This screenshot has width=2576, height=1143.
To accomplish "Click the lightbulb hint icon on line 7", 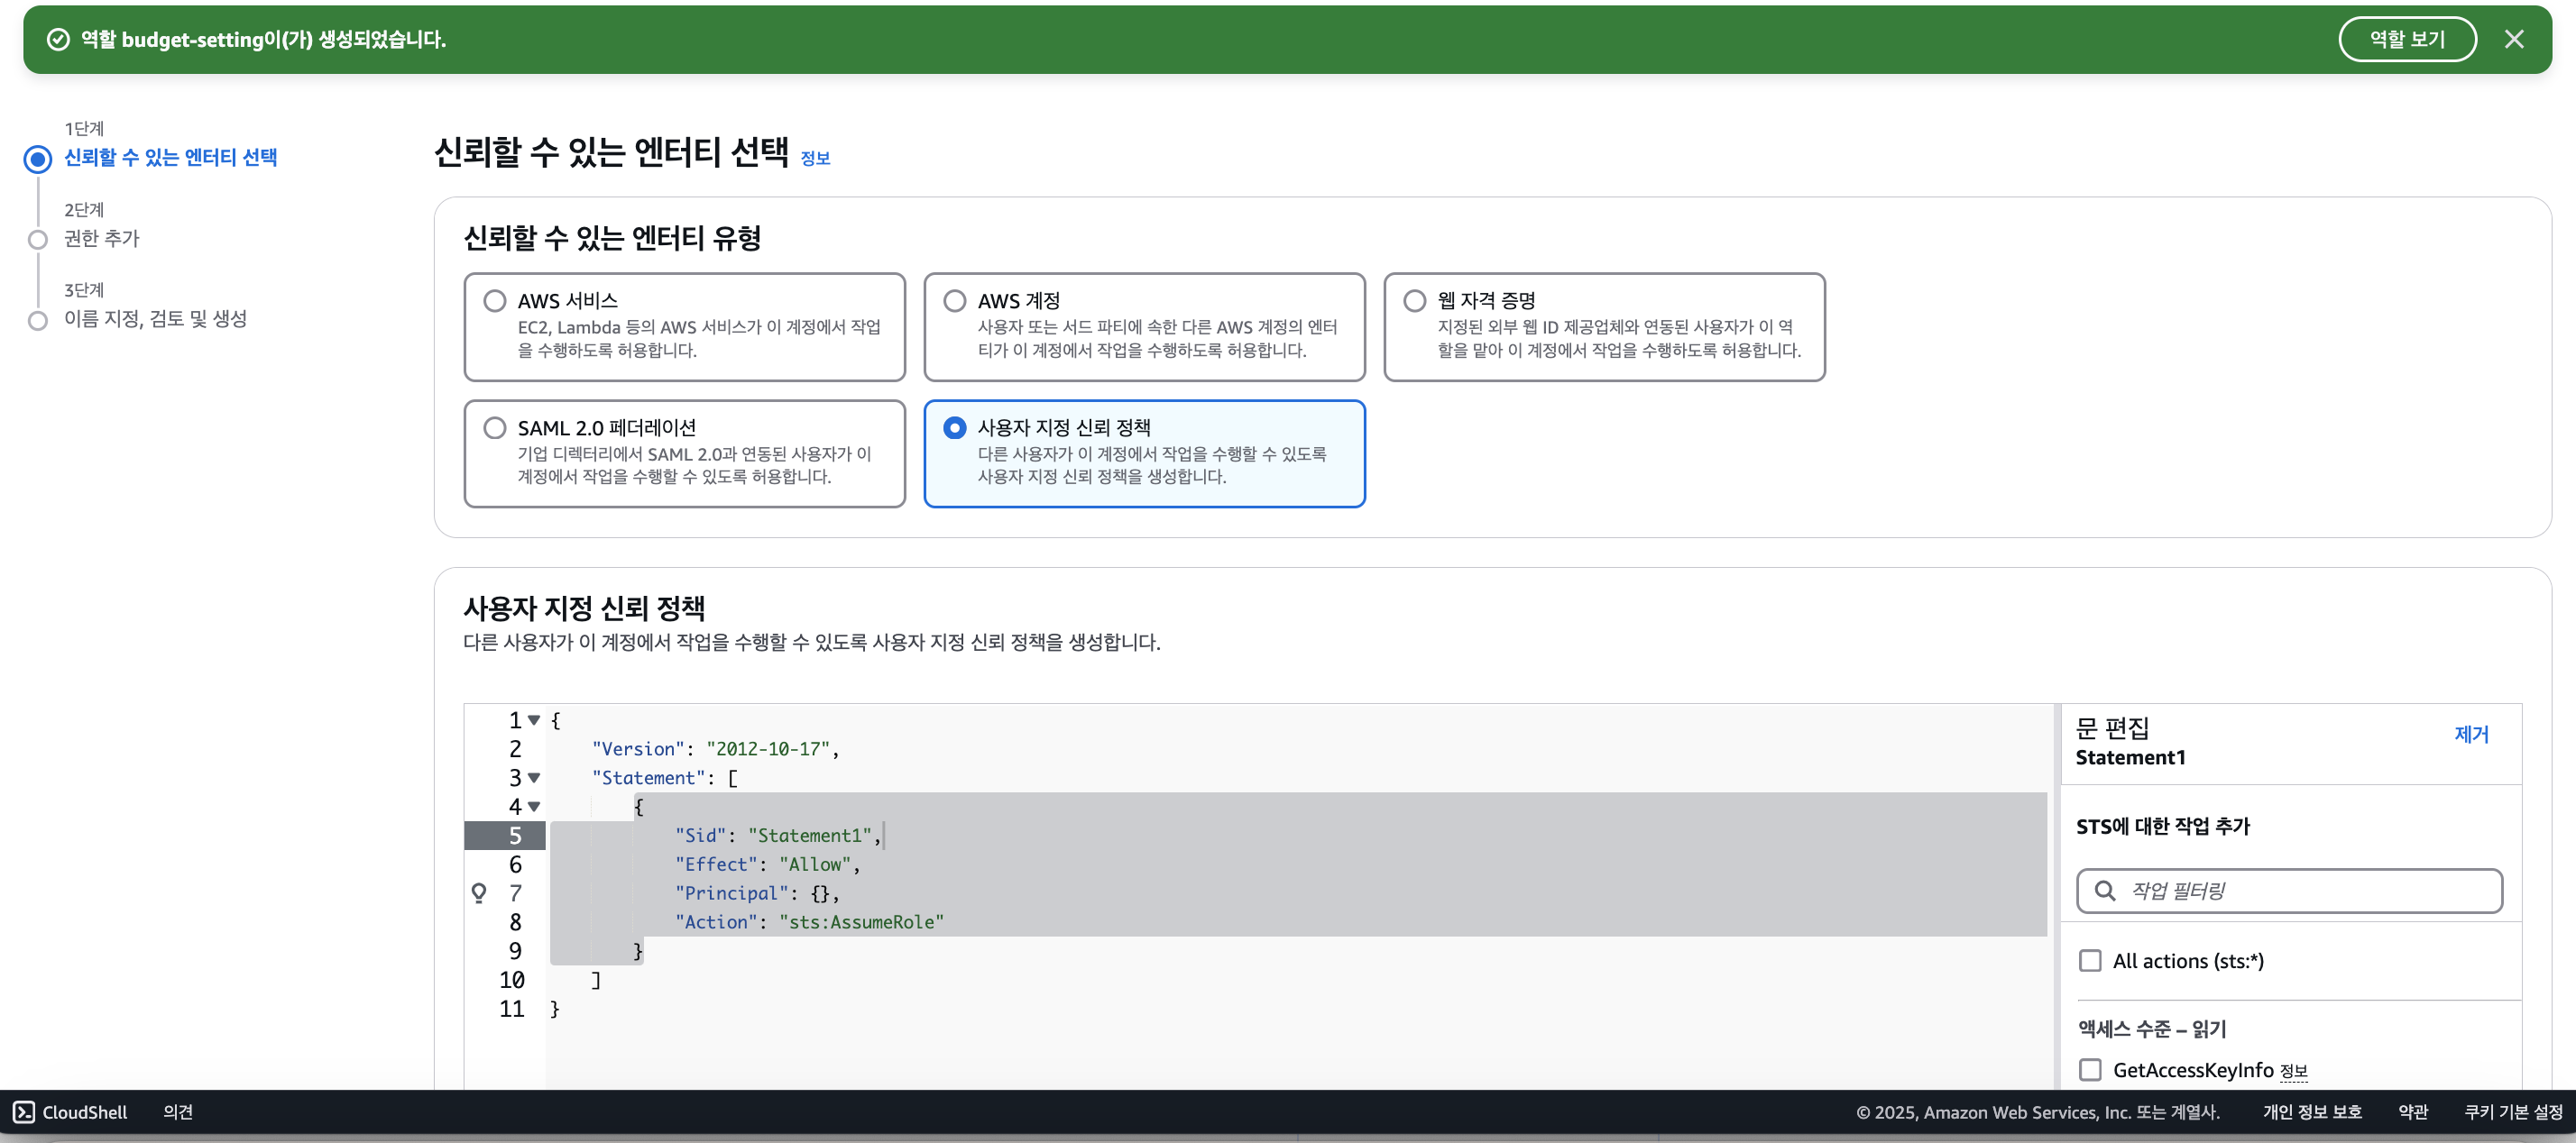I will [x=479, y=892].
